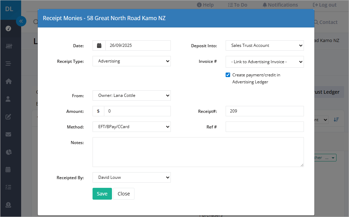Open the home properties icon in sidebar
Screen dimensions: 349x217
point(8,81)
